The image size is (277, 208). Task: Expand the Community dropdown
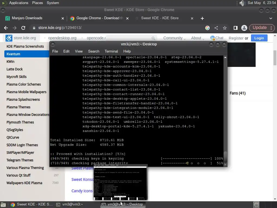pyautogui.click(x=174, y=38)
